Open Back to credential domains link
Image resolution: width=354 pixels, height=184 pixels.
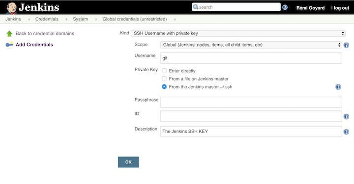coord(45,33)
